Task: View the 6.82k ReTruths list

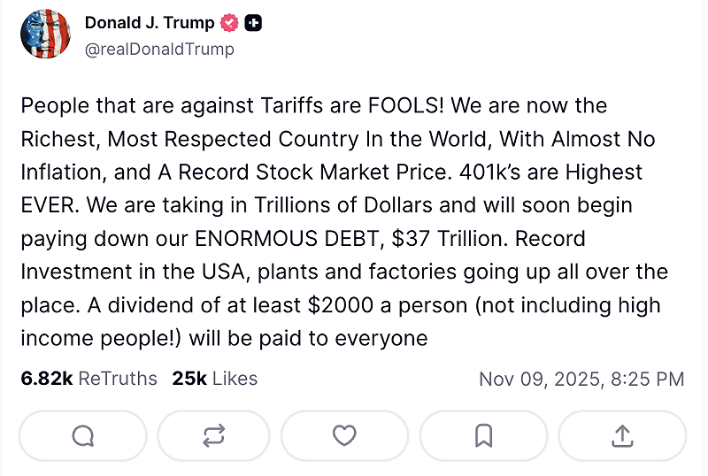Action: pos(88,379)
